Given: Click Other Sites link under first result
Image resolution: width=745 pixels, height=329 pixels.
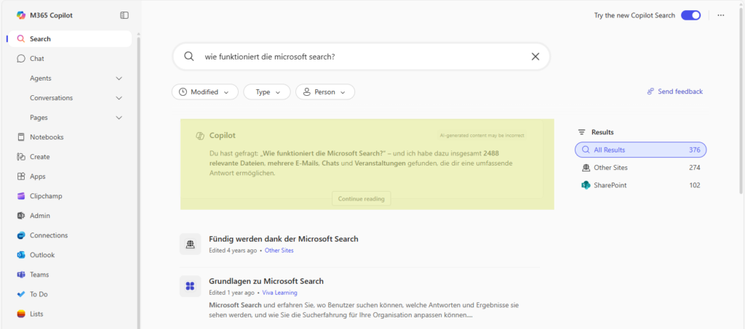Looking at the screenshot, I should pos(279,251).
